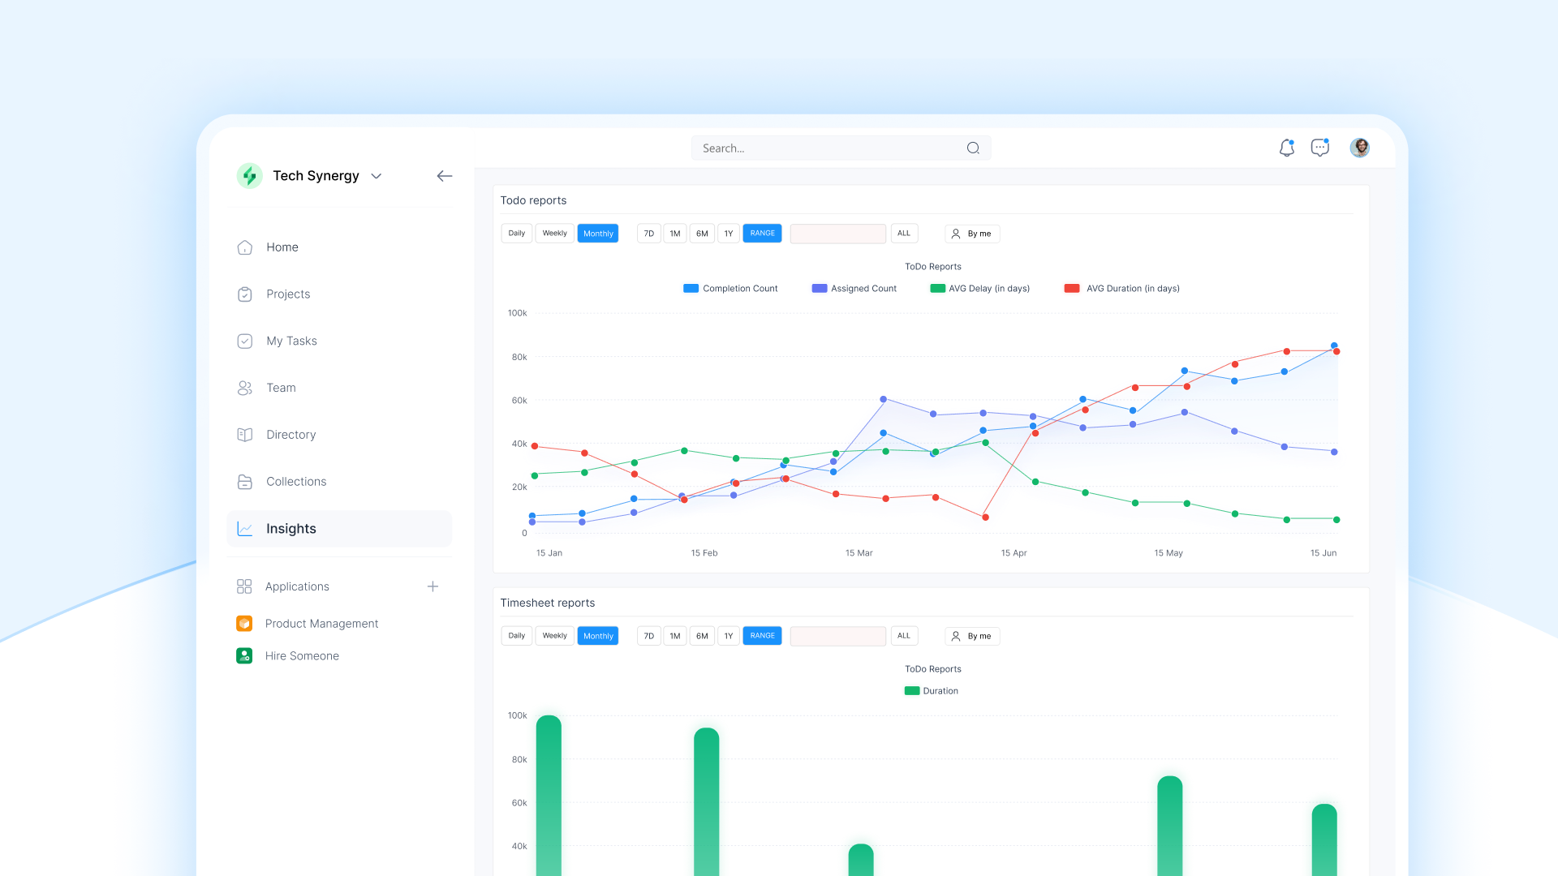The image size is (1558, 876).
Task: Open the By me filter in Todo reports
Action: pyautogui.click(x=971, y=234)
